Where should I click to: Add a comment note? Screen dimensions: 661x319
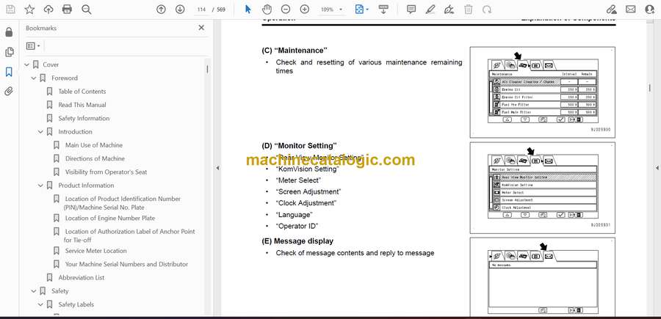coord(411,10)
